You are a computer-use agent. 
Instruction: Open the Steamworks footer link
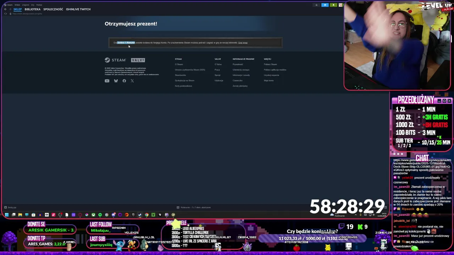click(x=180, y=75)
